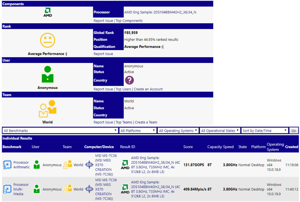Open the Sort by Date/Time dropdown
The width and height of the screenshot is (300, 202).
coord(265,131)
